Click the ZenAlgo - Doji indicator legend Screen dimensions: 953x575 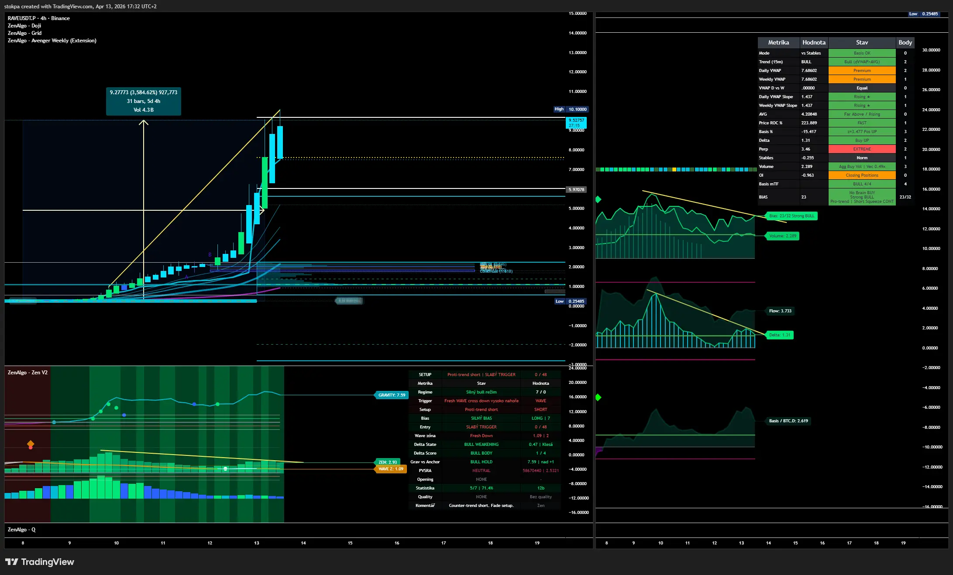click(24, 26)
